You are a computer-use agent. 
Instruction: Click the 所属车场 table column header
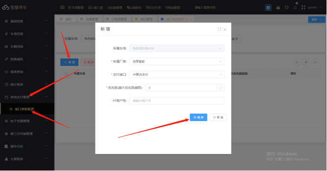pos(79,73)
